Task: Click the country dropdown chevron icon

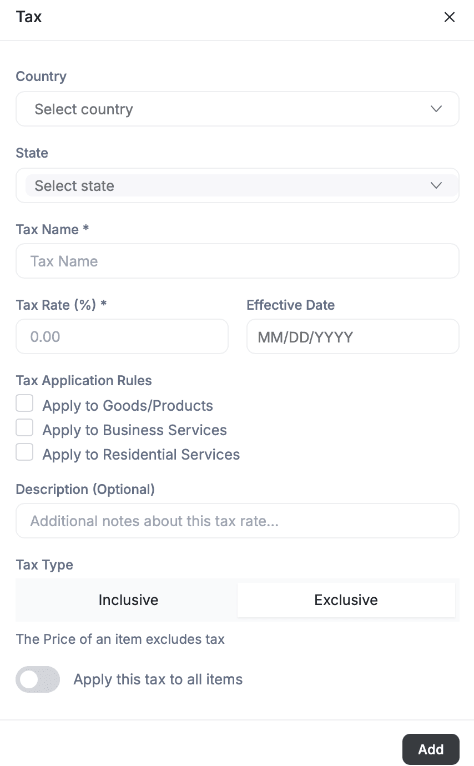Action: point(436,109)
